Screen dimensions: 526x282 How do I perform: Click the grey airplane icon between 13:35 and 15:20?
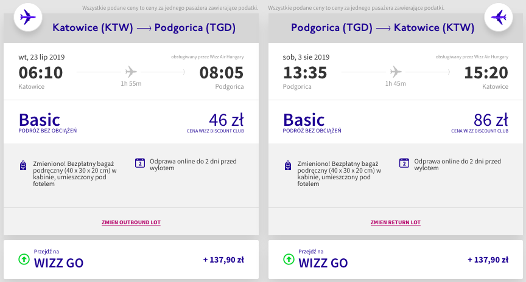(x=396, y=71)
